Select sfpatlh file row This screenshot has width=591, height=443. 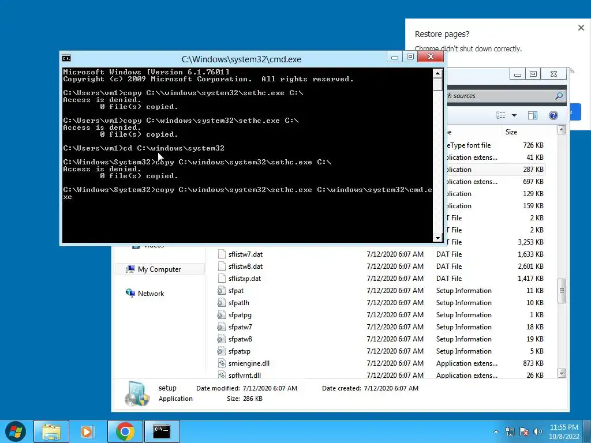click(x=381, y=302)
